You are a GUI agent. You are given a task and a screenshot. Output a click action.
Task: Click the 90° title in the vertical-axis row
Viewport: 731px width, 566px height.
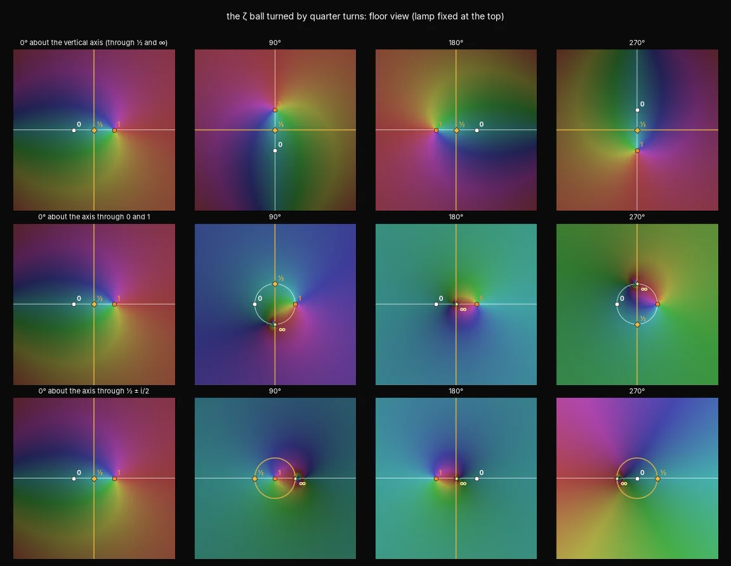275,43
